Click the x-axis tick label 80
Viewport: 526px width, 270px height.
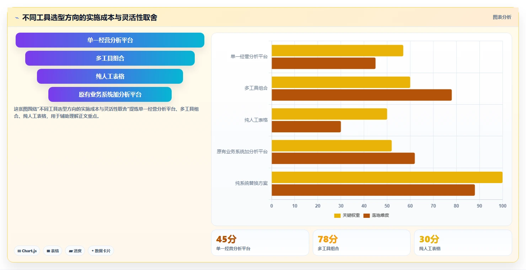[x=456, y=206]
